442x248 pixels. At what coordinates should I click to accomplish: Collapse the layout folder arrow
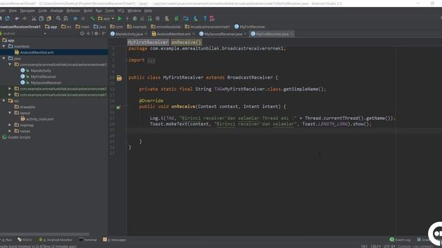click(10, 113)
